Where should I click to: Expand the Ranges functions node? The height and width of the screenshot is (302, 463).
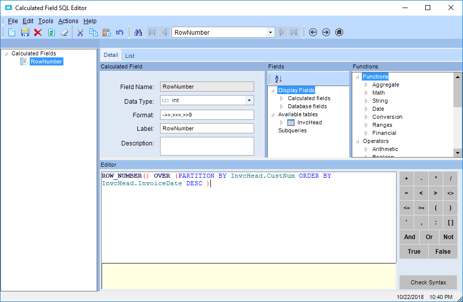[x=366, y=125]
